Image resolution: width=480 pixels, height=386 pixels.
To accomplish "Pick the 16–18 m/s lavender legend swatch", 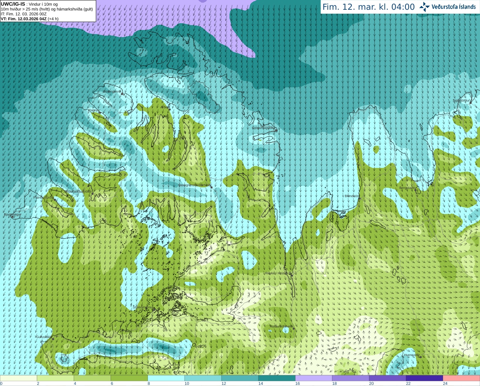I will coord(313,378).
